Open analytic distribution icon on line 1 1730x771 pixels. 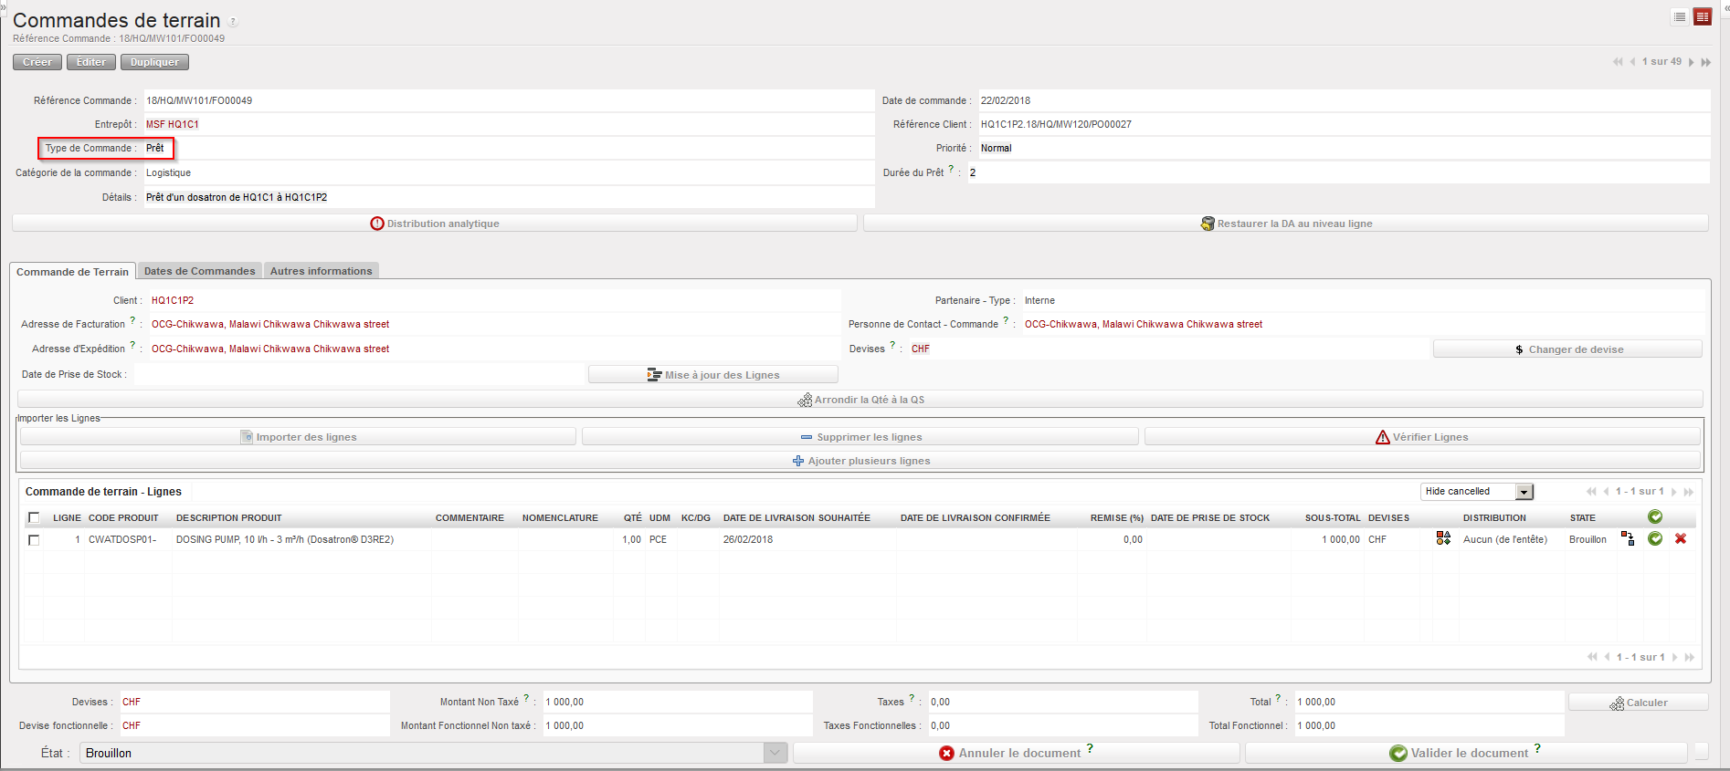coord(1443,539)
